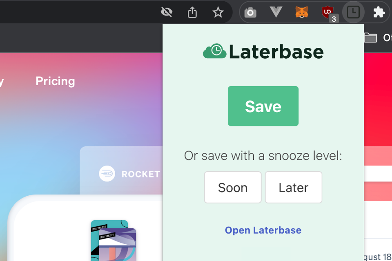Toggle the crossed-out eye visibility icon
Screen dimensions: 392x261
tap(167, 12)
